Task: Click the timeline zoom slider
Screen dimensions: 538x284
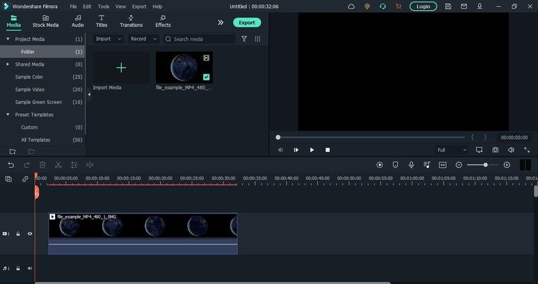Action: click(x=482, y=165)
